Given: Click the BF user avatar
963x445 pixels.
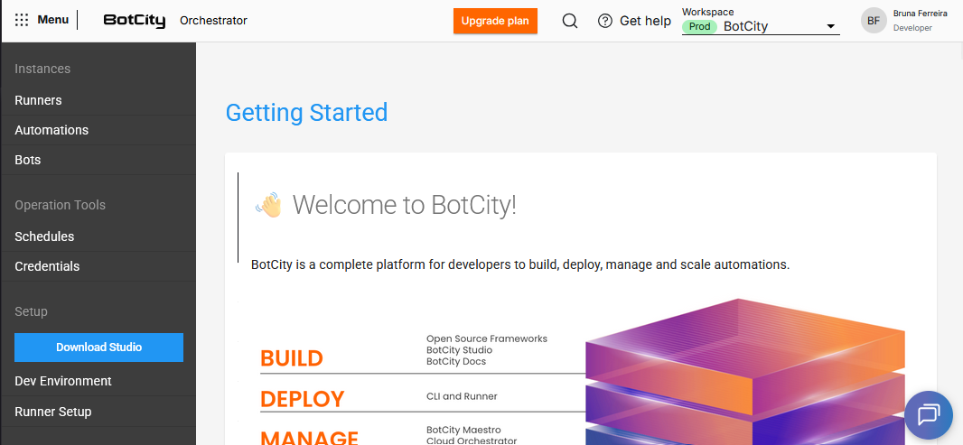Looking at the screenshot, I should coord(874,21).
